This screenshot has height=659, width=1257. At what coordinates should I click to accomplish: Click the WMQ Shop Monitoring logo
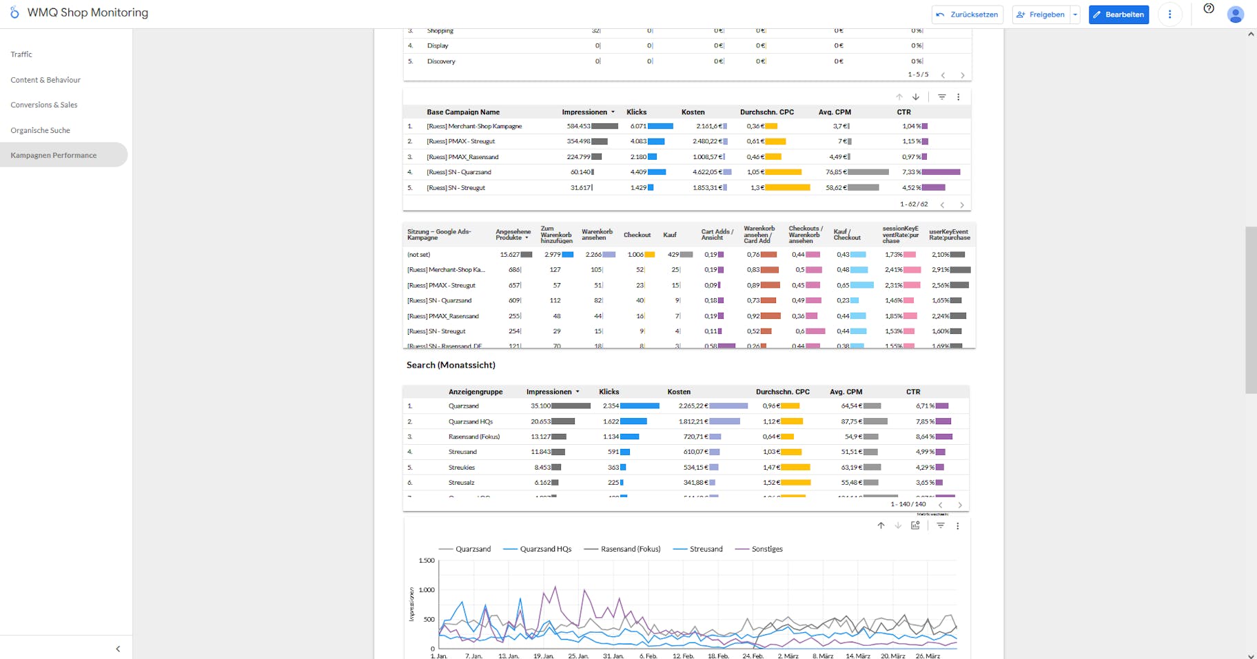point(78,12)
